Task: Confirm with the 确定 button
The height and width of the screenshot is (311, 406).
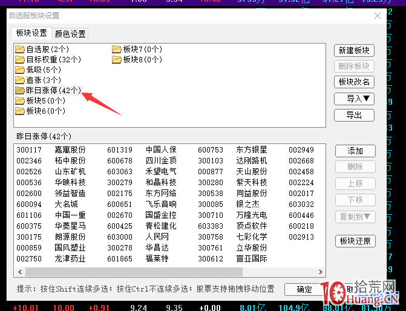Action: [304, 289]
